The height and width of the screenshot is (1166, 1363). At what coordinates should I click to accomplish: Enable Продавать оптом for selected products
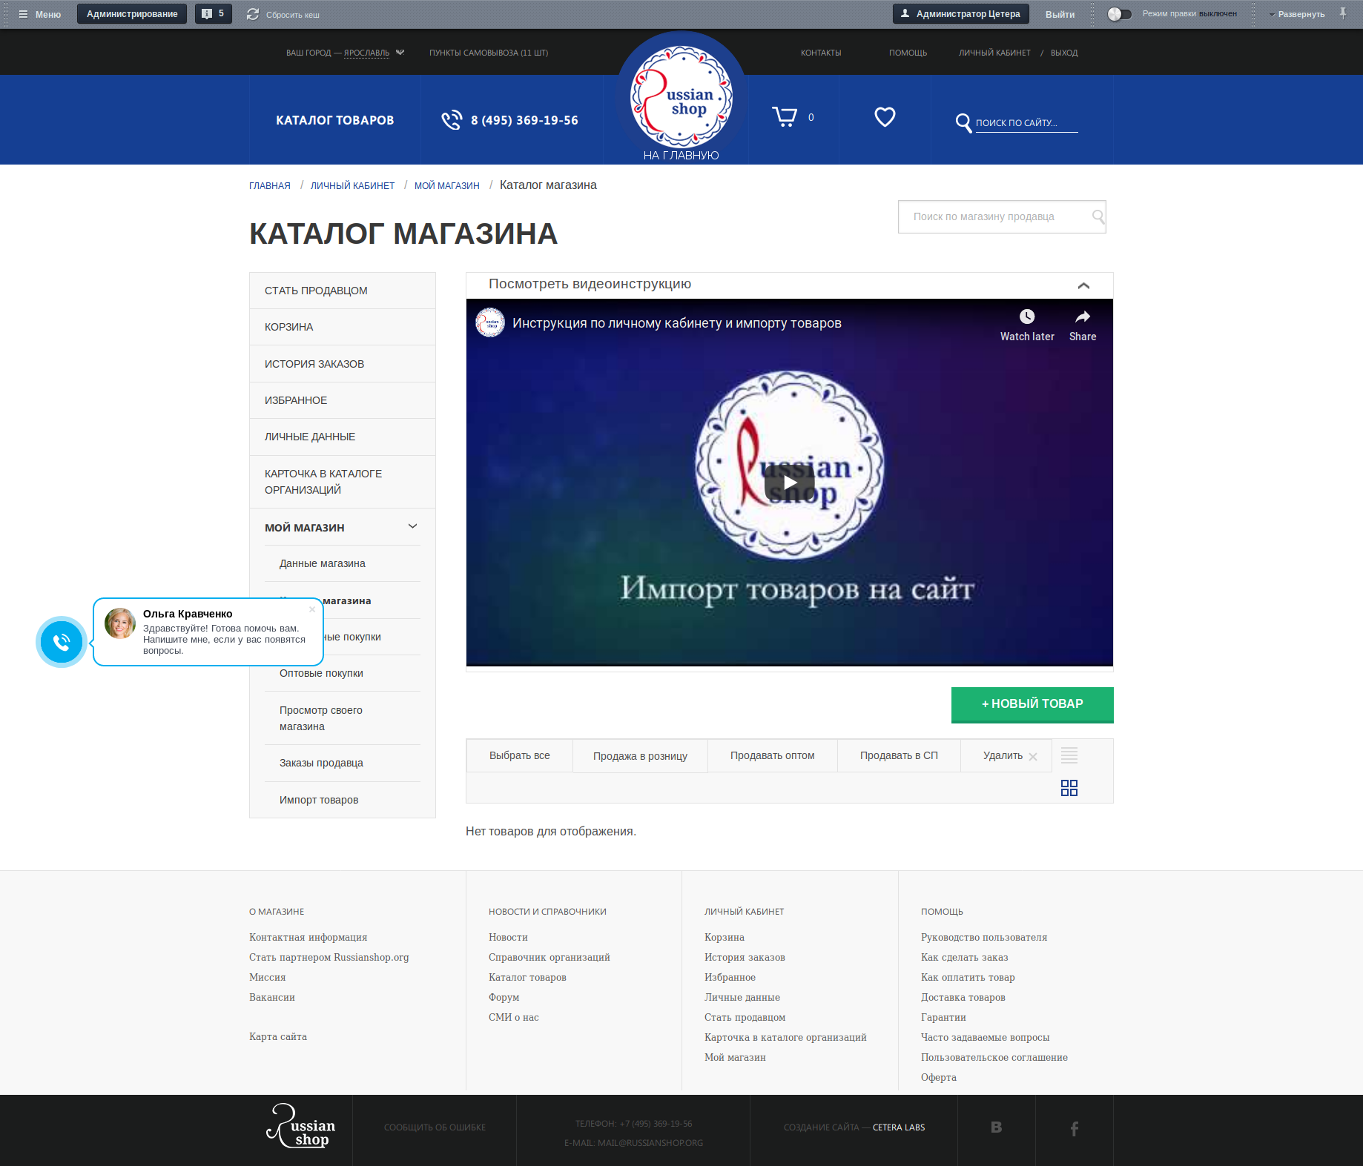(772, 755)
